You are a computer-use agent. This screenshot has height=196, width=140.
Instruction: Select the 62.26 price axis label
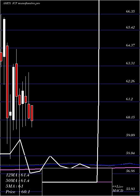tap(130, 81)
